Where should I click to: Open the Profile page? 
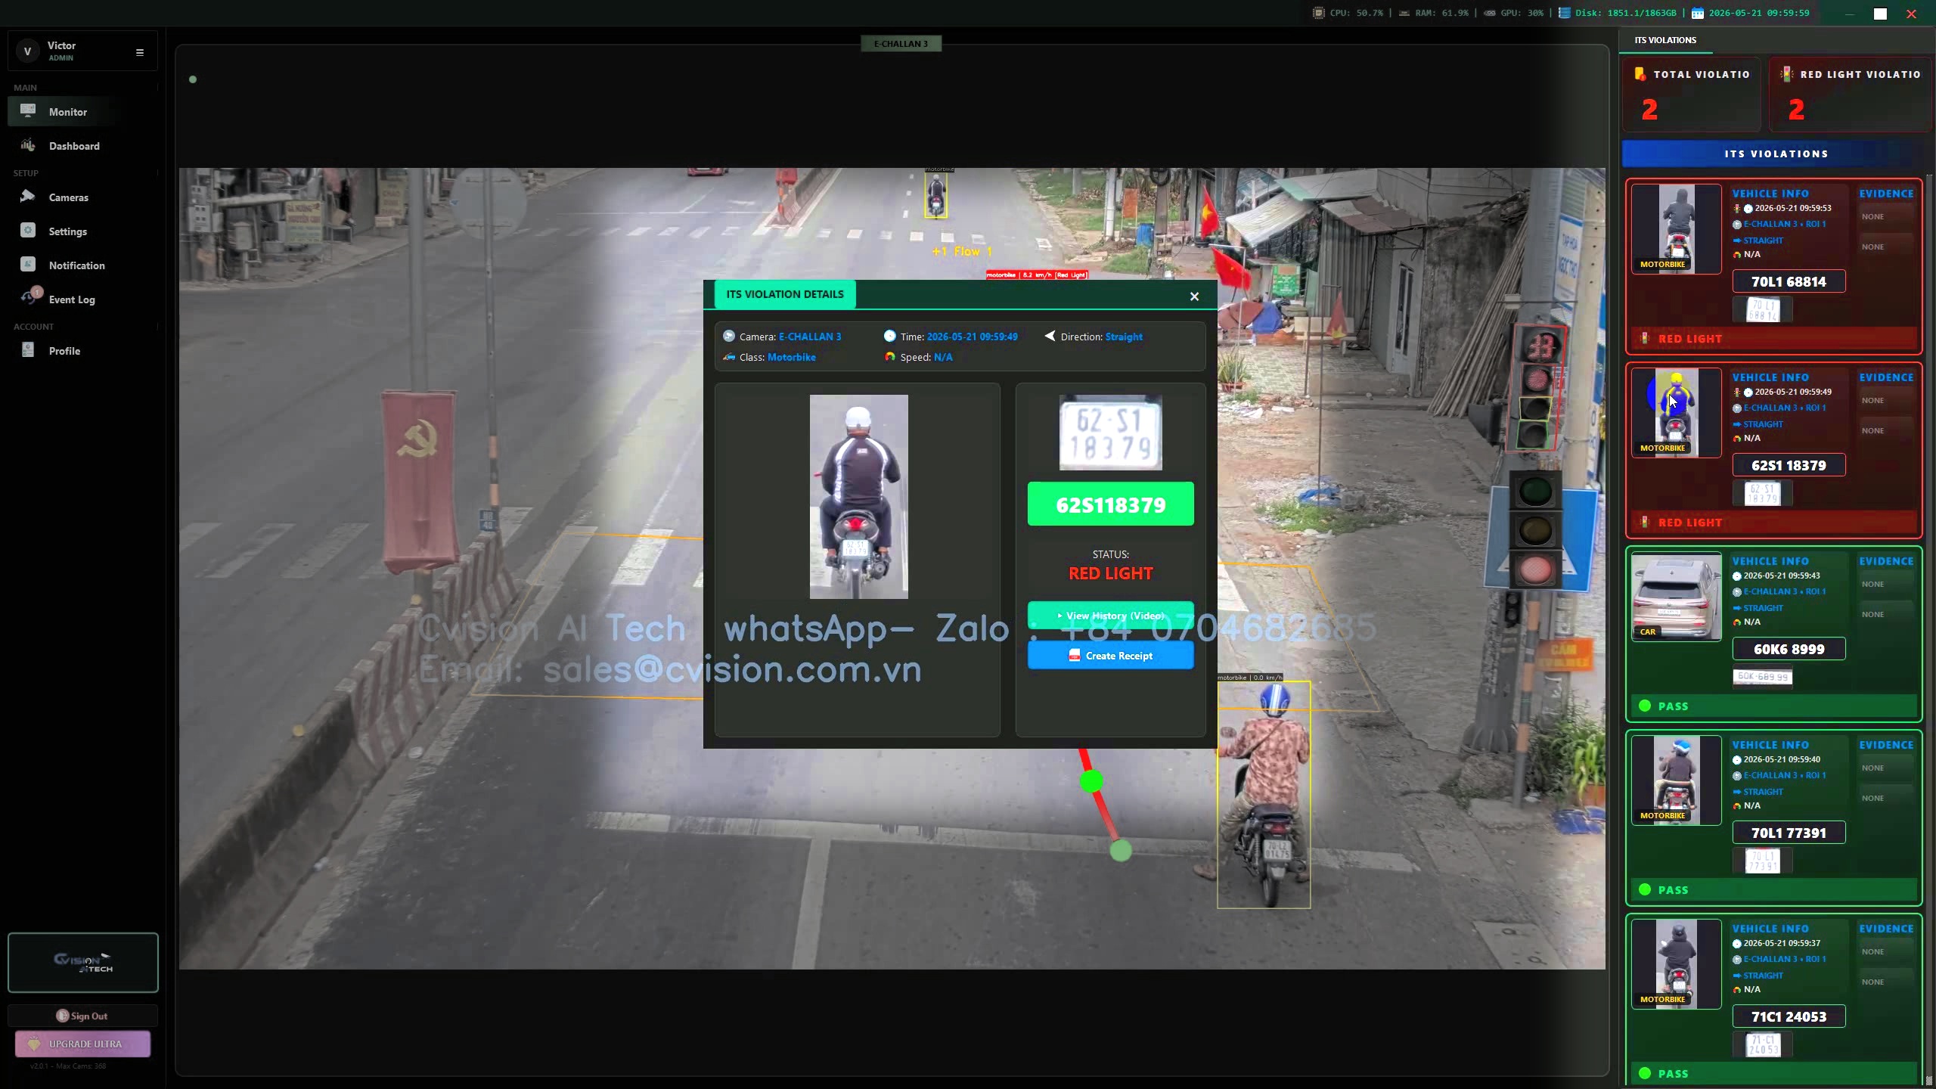[82, 351]
